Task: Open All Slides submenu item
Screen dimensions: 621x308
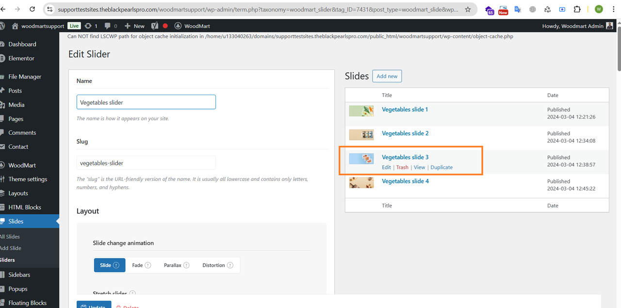Action: click(10, 237)
